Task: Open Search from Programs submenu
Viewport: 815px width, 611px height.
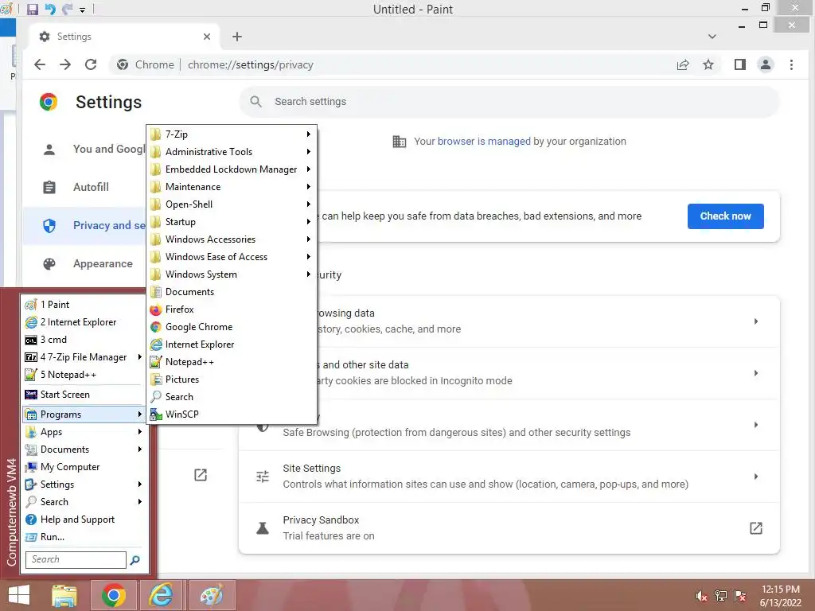Action: pos(232,397)
